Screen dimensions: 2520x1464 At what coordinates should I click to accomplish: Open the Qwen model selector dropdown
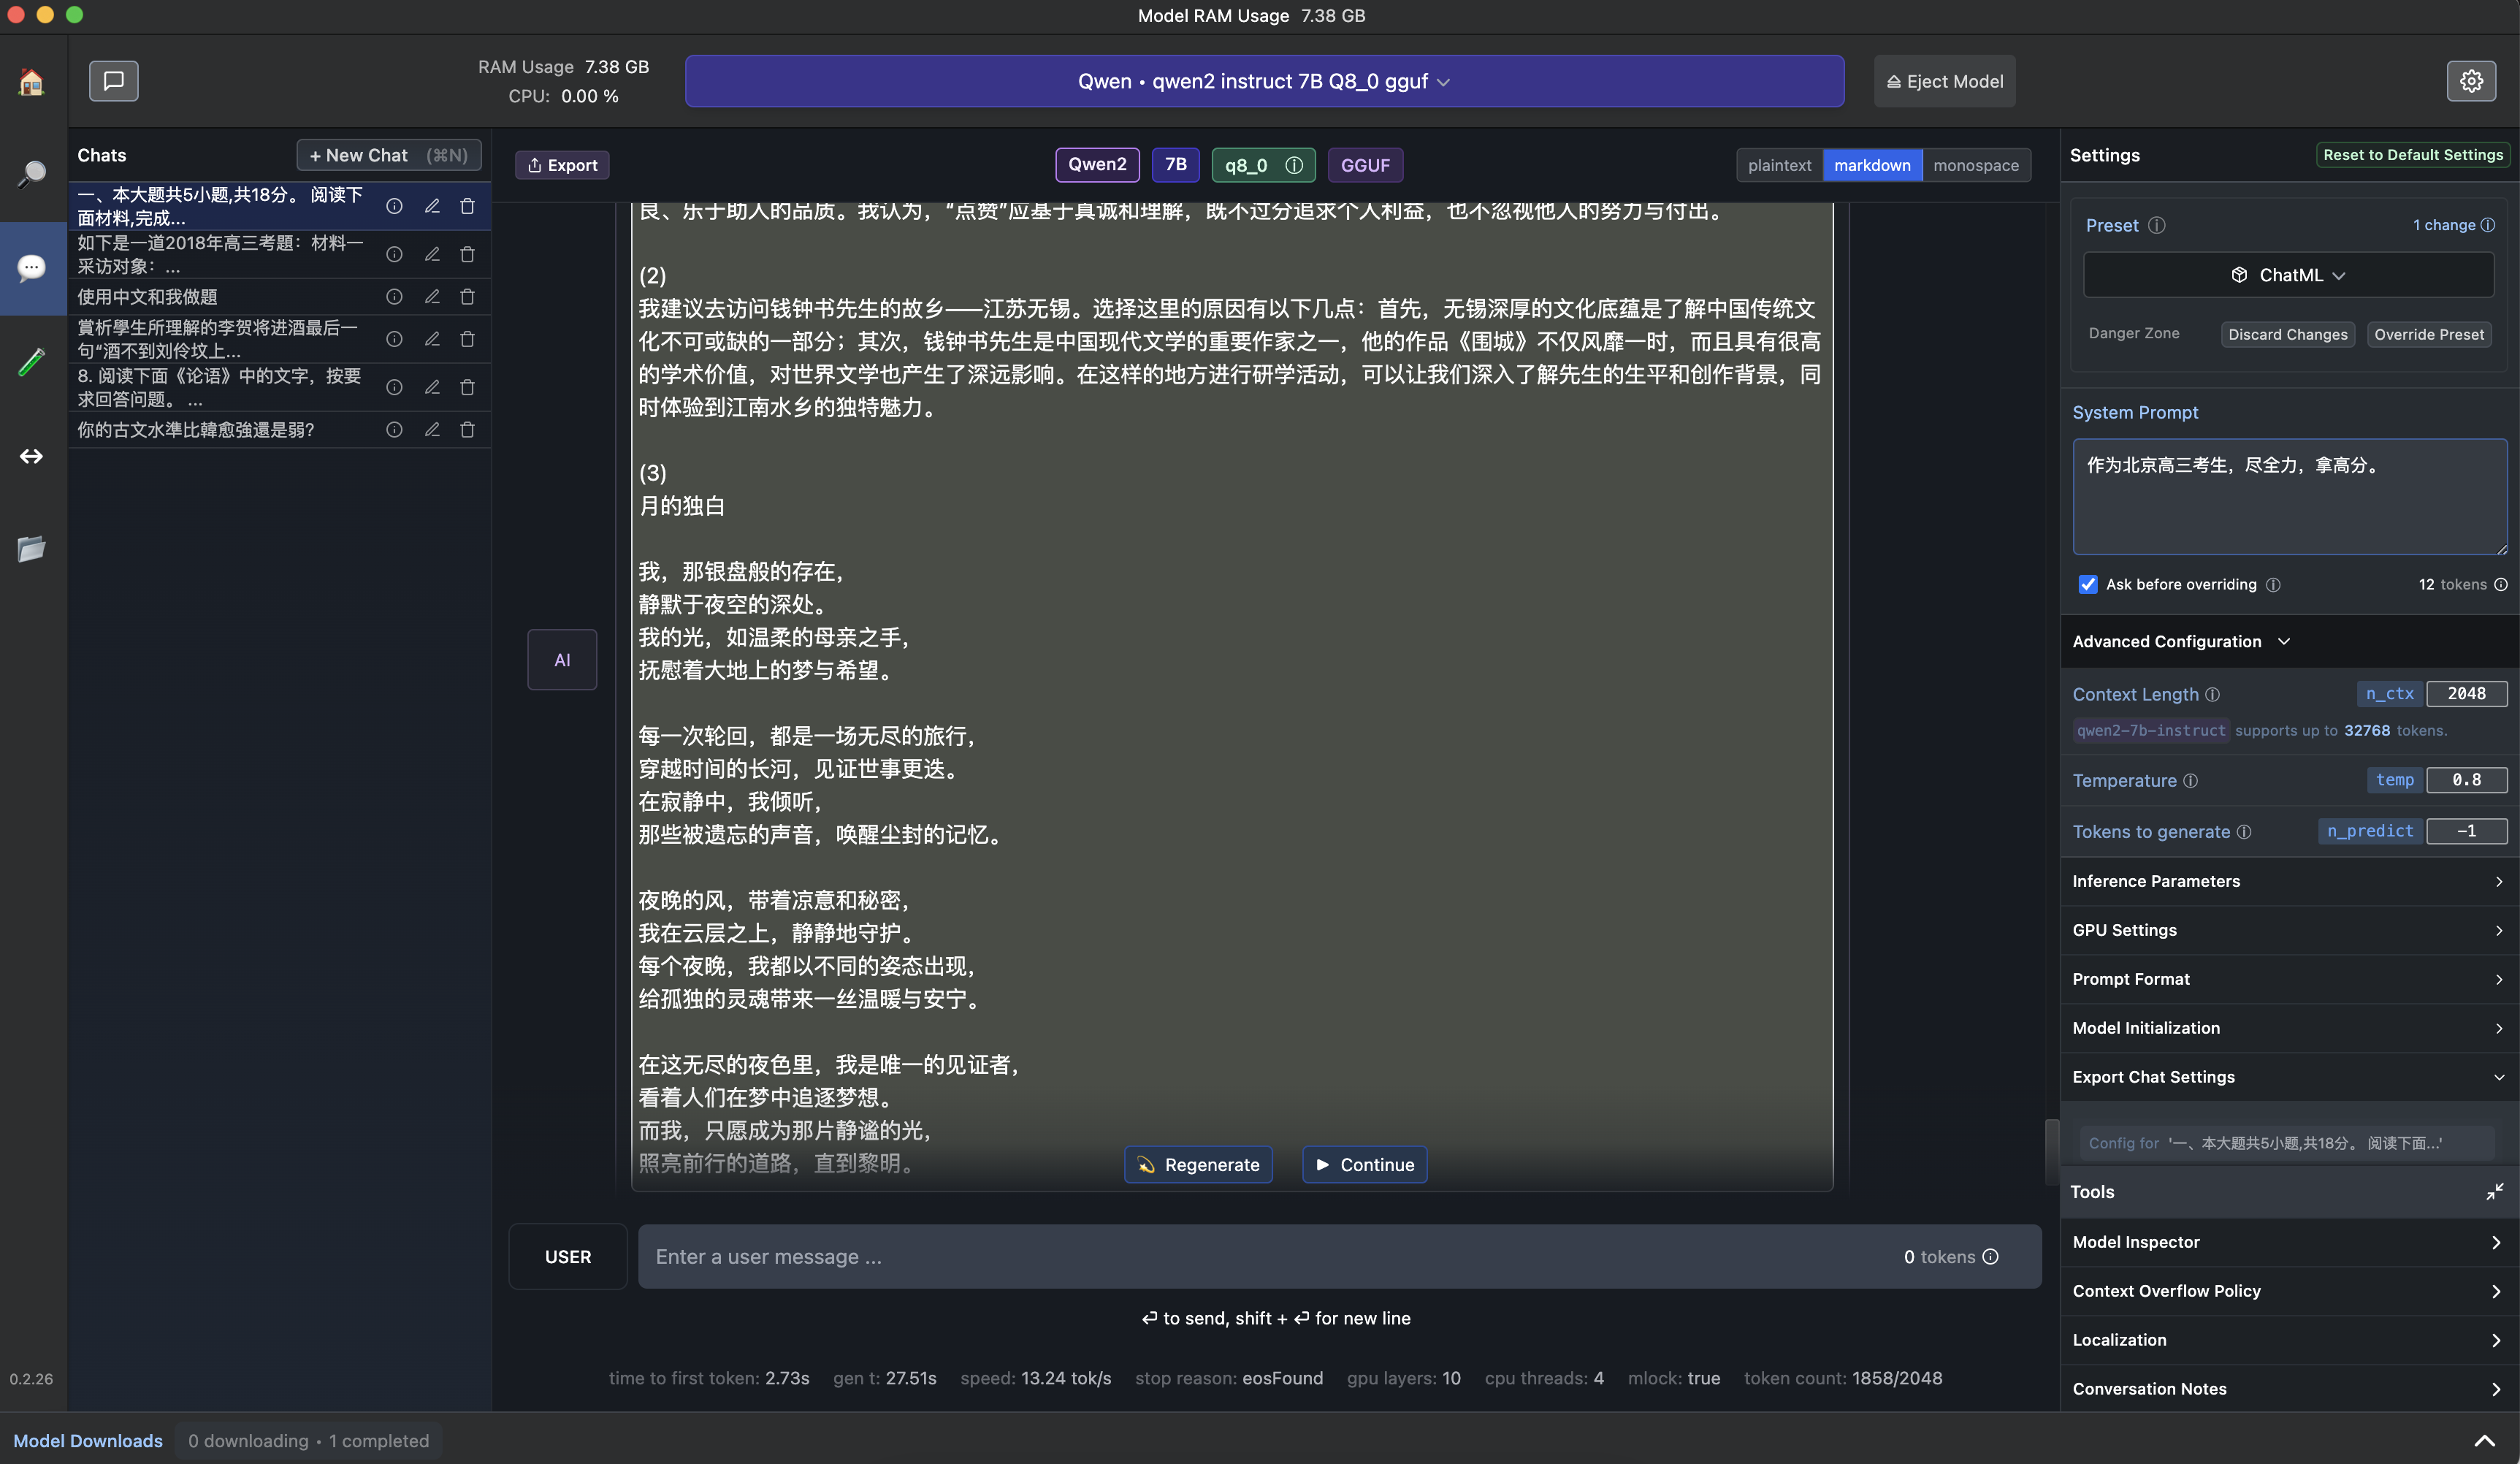[x=1264, y=81]
